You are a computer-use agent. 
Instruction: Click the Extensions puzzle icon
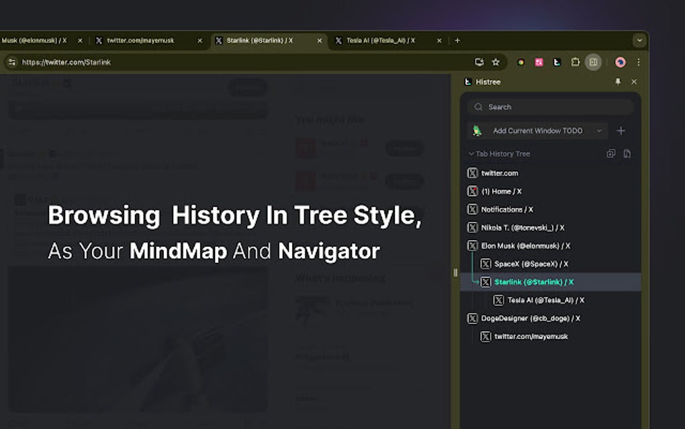coord(576,63)
